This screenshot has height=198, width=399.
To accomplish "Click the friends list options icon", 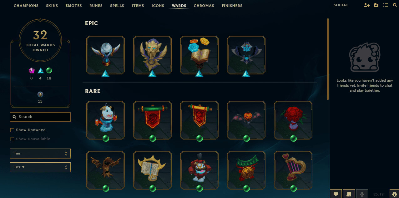I will coord(386,5).
